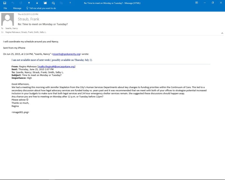Go to Previous Item with up arrow
Screen dimensions: 225x180
pos(29,3)
